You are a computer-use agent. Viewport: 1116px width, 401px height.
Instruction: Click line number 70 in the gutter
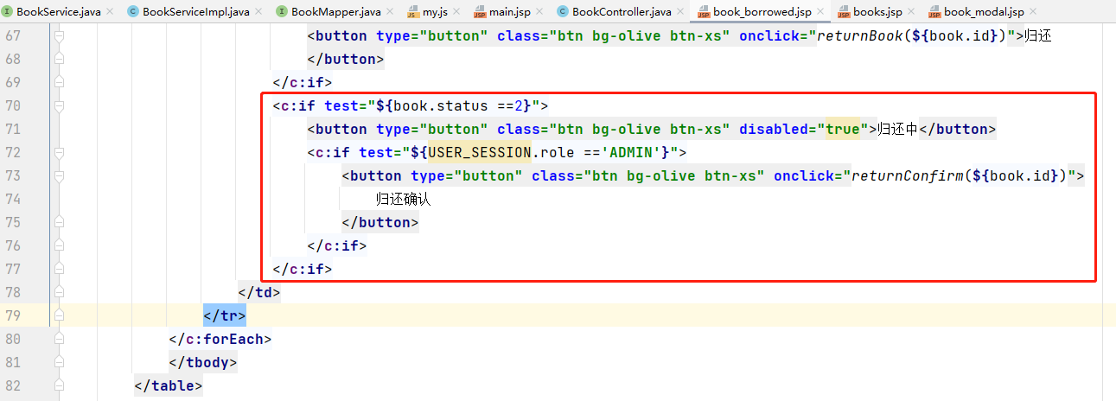(x=13, y=105)
